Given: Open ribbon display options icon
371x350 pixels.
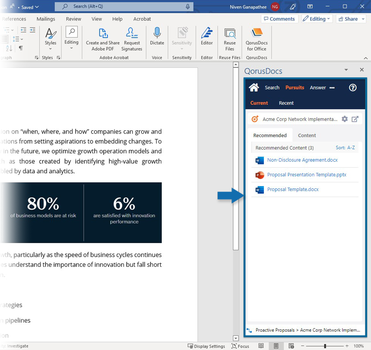Looking at the screenshot, I should [x=310, y=7].
